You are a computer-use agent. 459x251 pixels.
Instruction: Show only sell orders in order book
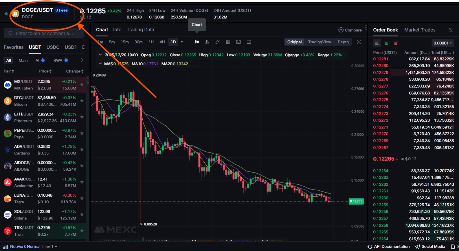[396, 43]
